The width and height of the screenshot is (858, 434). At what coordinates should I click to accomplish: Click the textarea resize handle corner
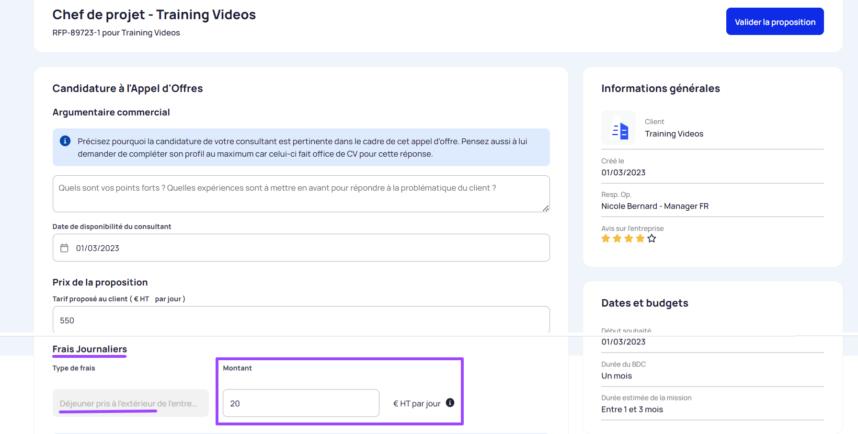pos(546,208)
